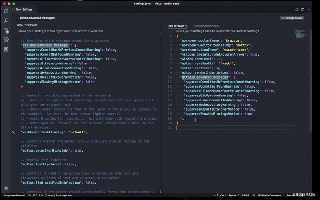Click "workbench.colorTheme": "Dracula" line

tap(212, 40)
